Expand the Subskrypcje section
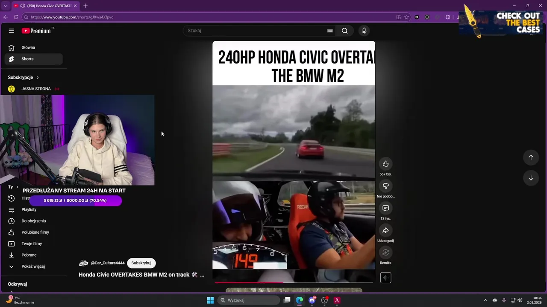 coord(24,77)
